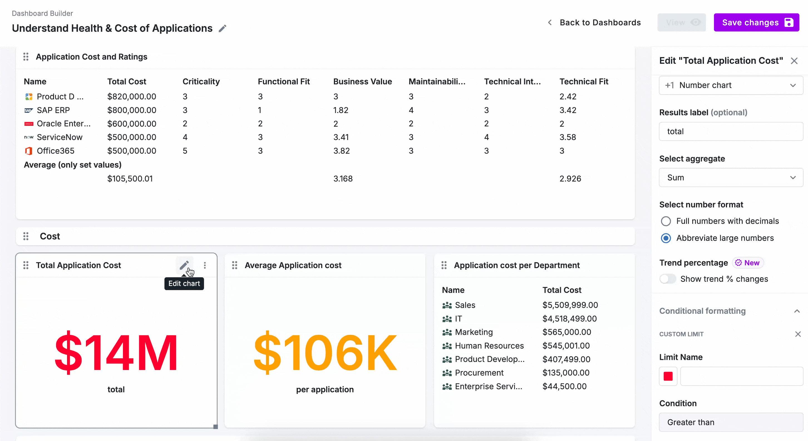The width and height of the screenshot is (808, 441).
Task: Open the three-dot menu on Total Application Cost
Action: click(x=205, y=265)
